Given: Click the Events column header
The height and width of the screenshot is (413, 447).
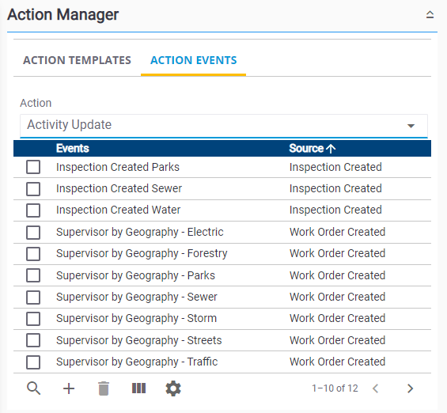Looking at the screenshot, I should point(73,149).
